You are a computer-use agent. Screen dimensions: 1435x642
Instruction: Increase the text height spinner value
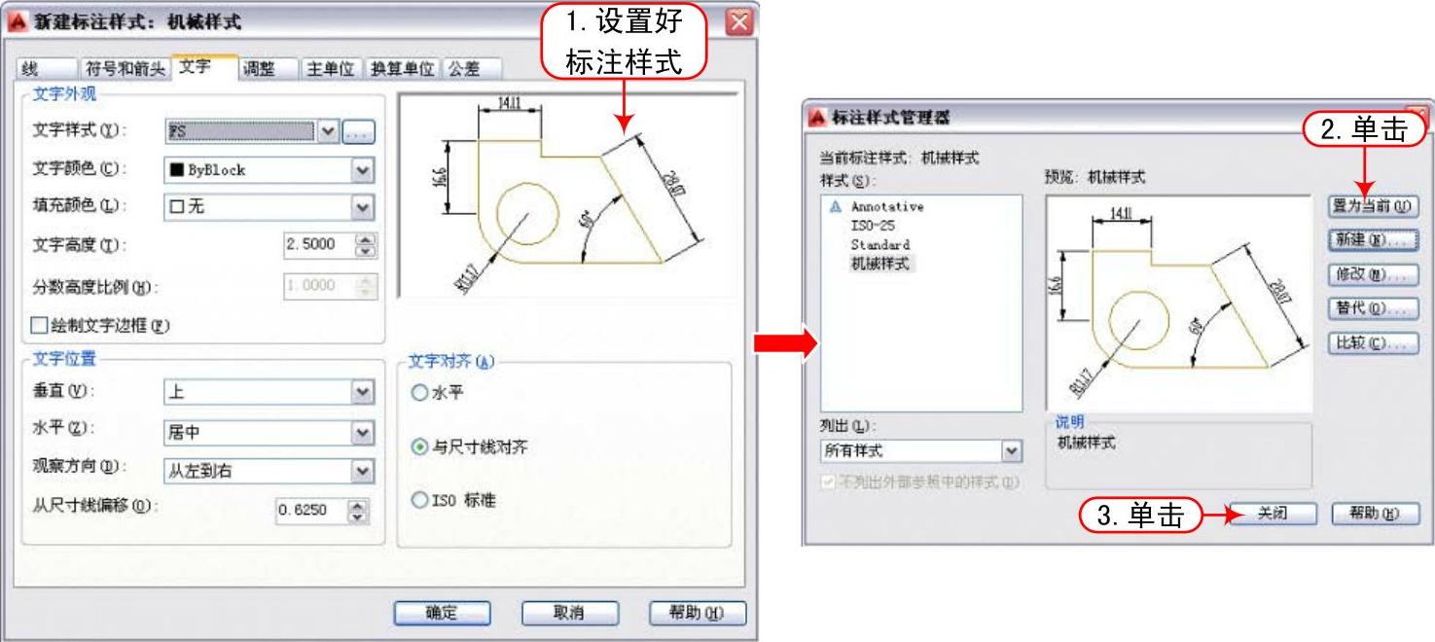[366, 238]
